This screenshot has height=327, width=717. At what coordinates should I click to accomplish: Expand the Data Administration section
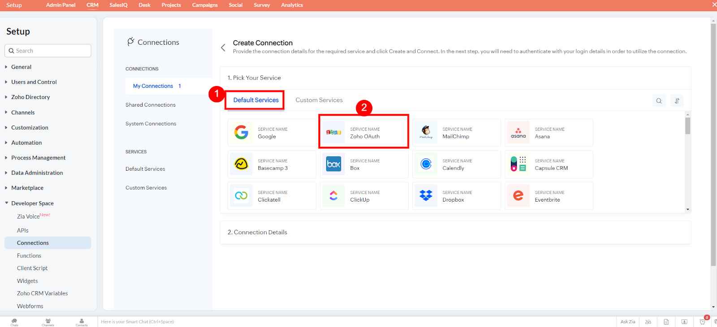37,173
